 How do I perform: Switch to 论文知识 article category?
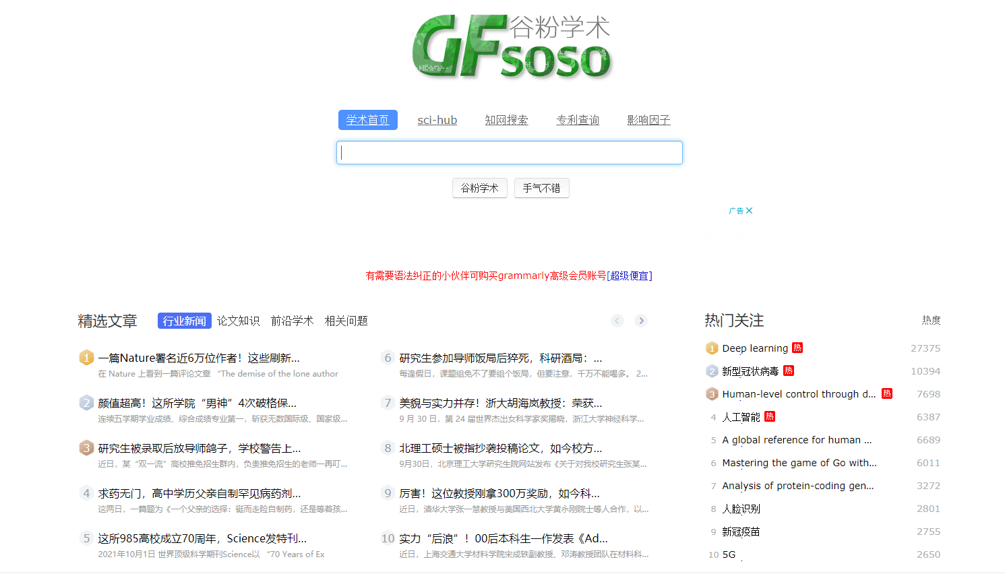point(239,321)
